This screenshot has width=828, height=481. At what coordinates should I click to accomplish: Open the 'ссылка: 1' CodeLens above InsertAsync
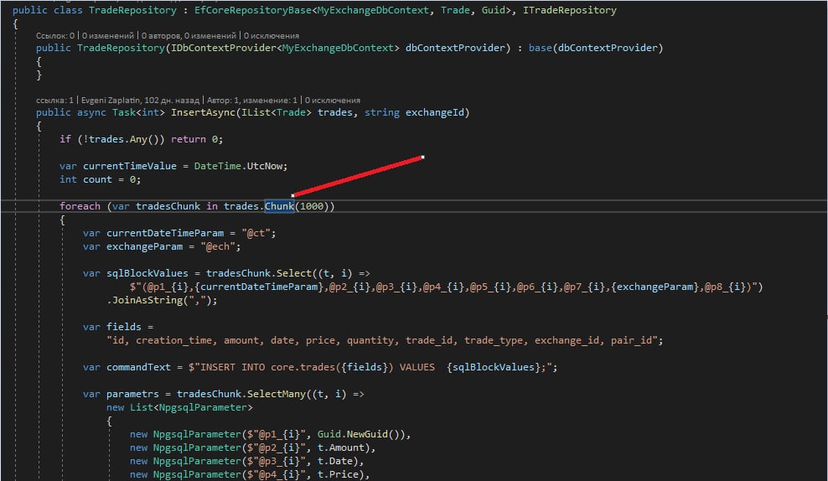tap(55, 100)
